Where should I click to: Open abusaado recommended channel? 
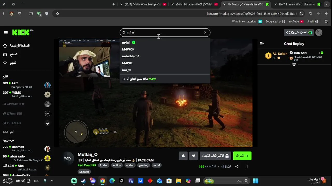pyautogui.click(x=26, y=158)
